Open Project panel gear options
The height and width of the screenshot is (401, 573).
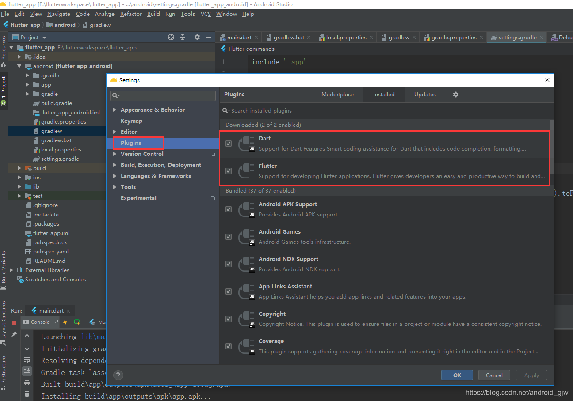[197, 38]
